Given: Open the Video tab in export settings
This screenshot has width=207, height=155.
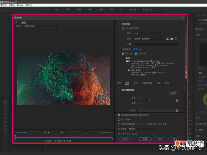Looking at the screenshot, I should (x=127, y=83).
